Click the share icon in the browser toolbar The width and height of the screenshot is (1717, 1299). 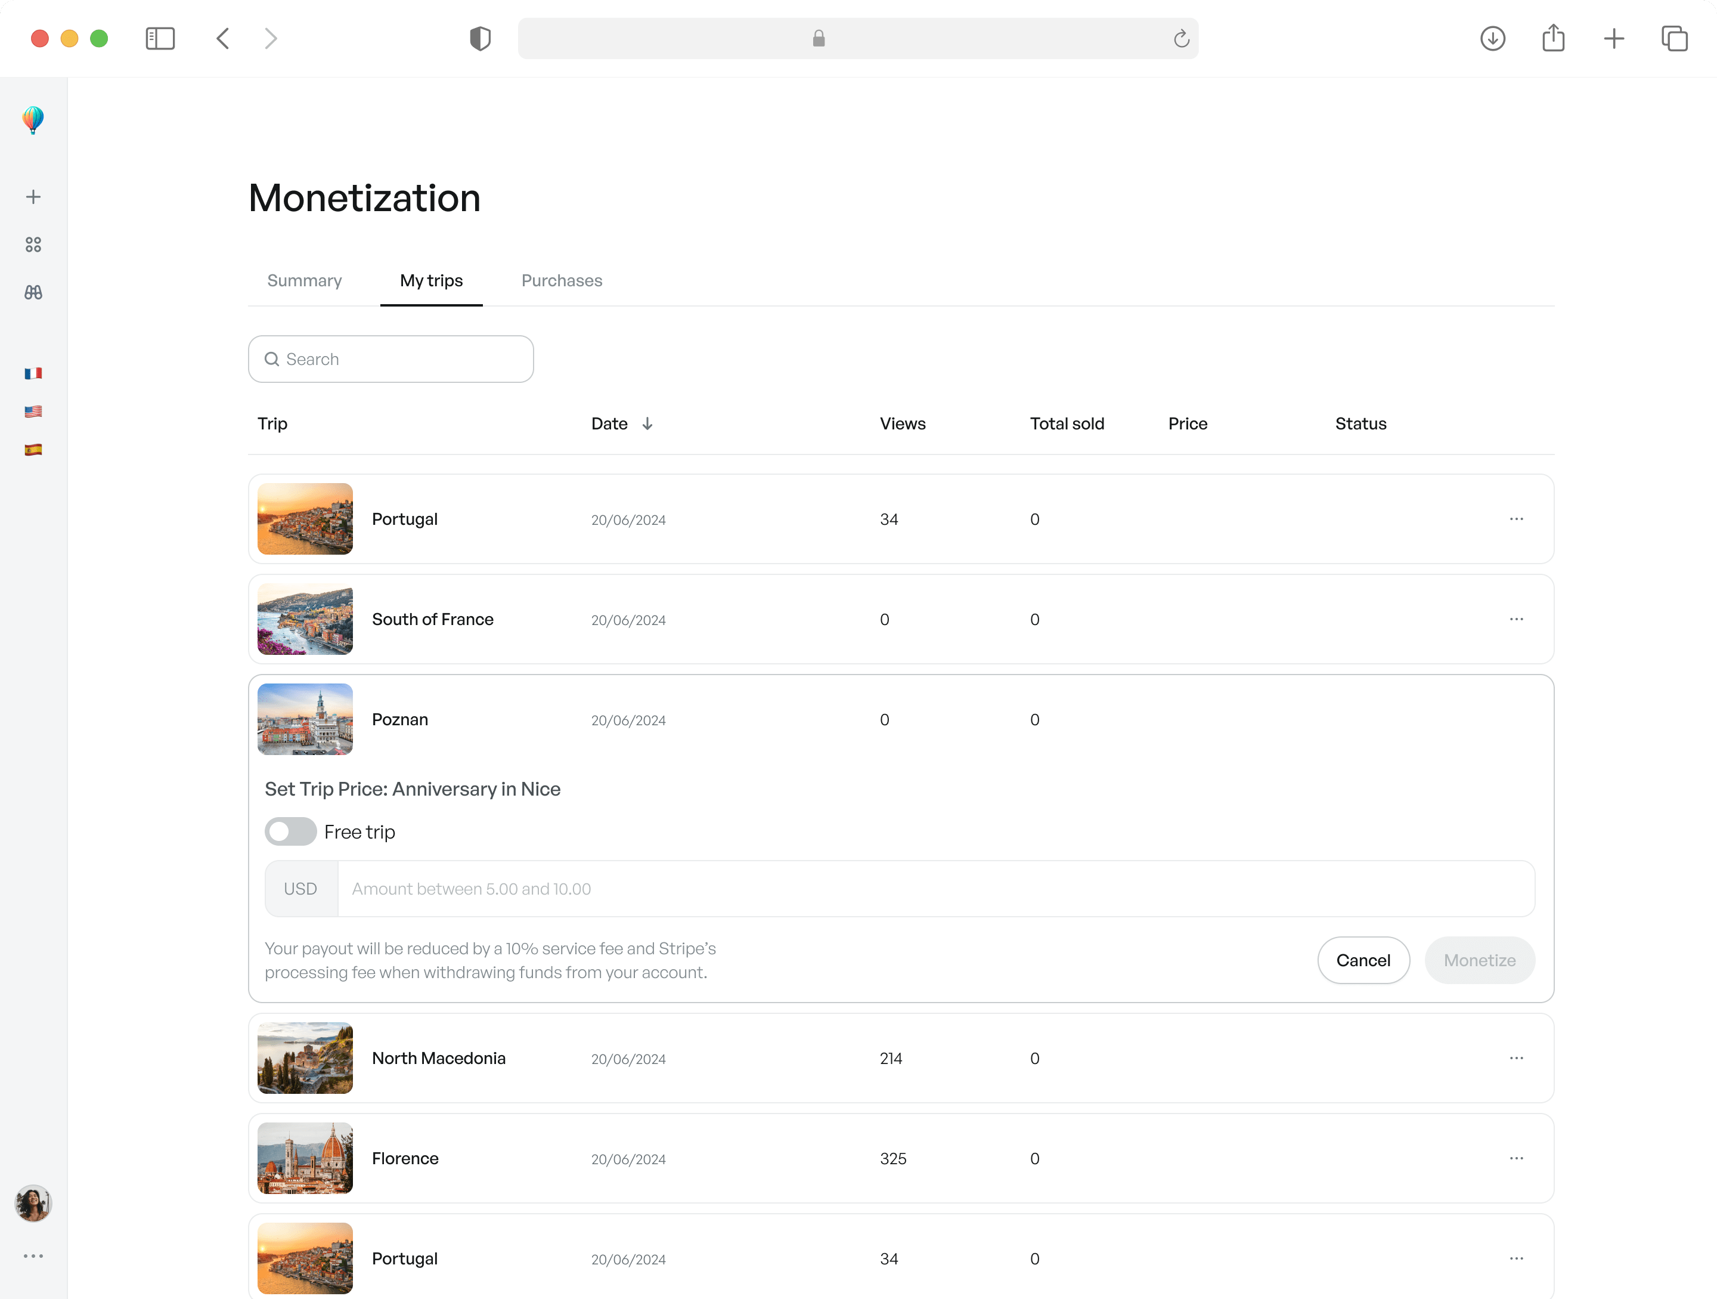coord(1552,38)
